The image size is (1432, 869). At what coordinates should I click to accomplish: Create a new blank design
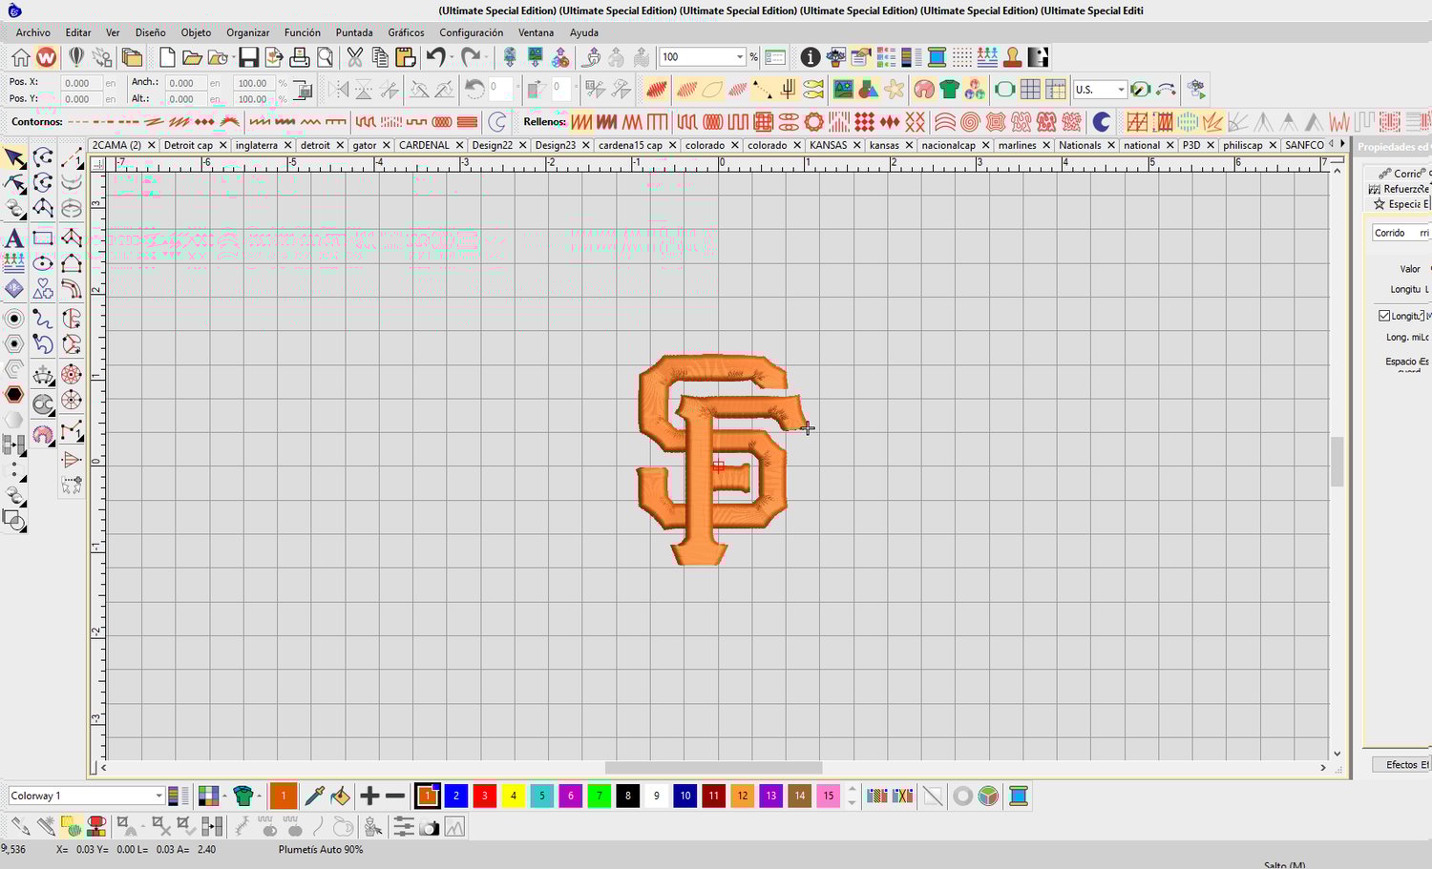point(167,57)
